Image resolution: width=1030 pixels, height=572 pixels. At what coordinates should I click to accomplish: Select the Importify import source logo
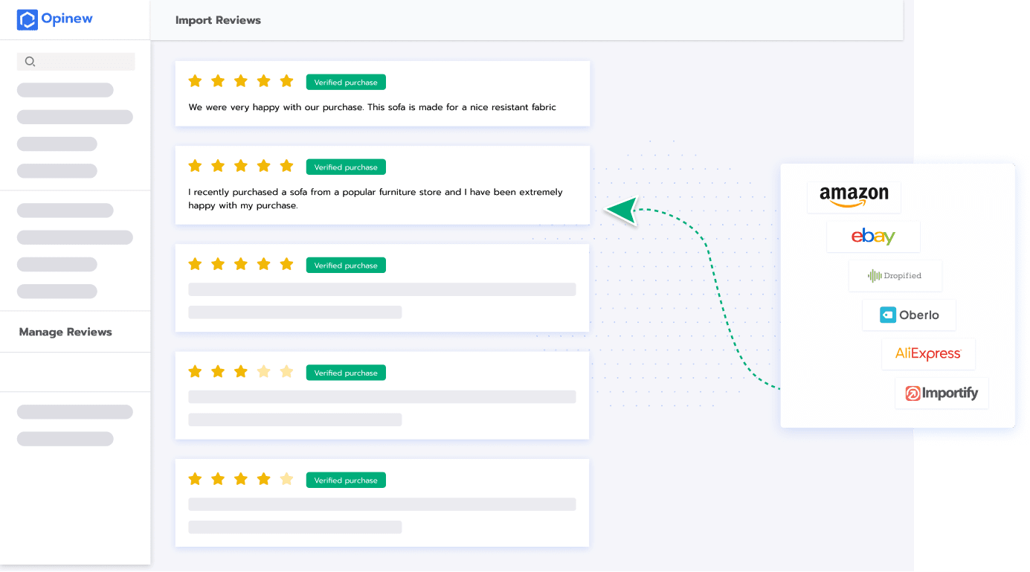pyautogui.click(x=942, y=393)
